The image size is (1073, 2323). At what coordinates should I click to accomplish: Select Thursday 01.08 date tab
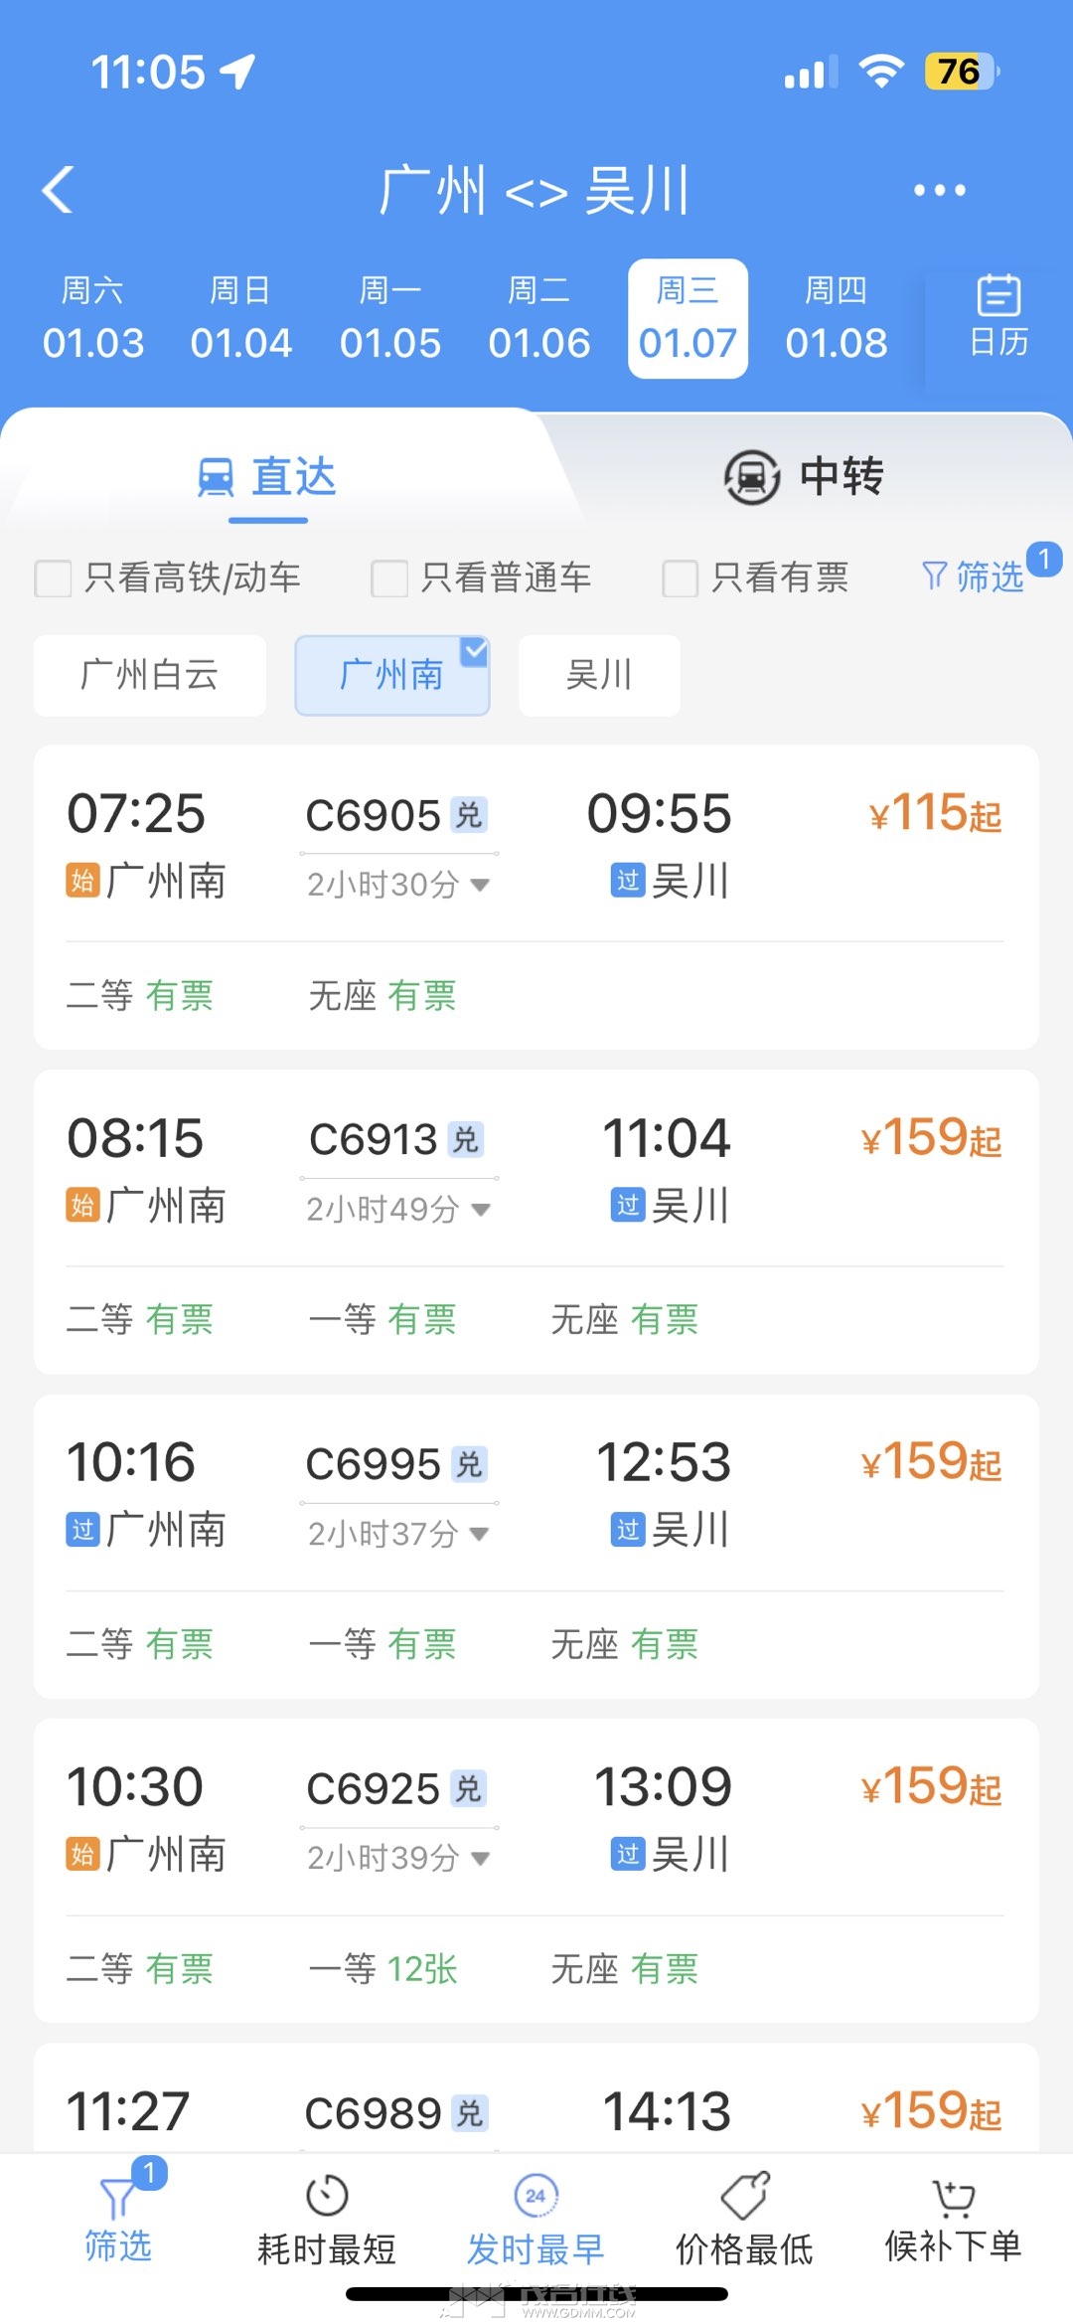pyautogui.click(x=837, y=319)
